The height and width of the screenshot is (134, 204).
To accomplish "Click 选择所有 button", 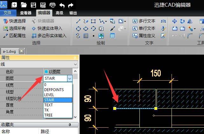I will [14, 28].
